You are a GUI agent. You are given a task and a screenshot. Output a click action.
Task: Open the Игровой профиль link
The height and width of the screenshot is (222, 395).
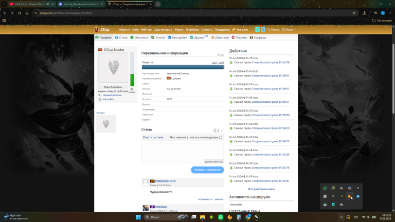pyautogui.click(x=112, y=95)
